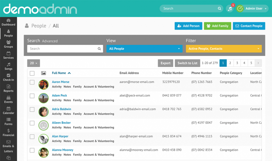Open the Notes tab under Adam Peck
Screen dimensions: 272x161
pyautogui.click(x=67, y=100)
